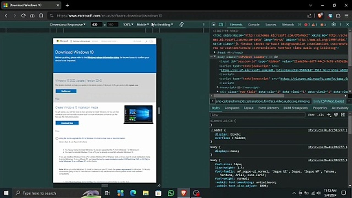Switch to the Elements tab
Screen dimensions: 352x198
tap(236, 24)
